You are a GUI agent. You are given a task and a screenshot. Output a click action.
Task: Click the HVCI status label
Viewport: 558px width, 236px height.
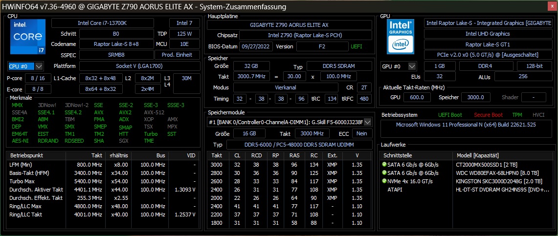point(538,115)
